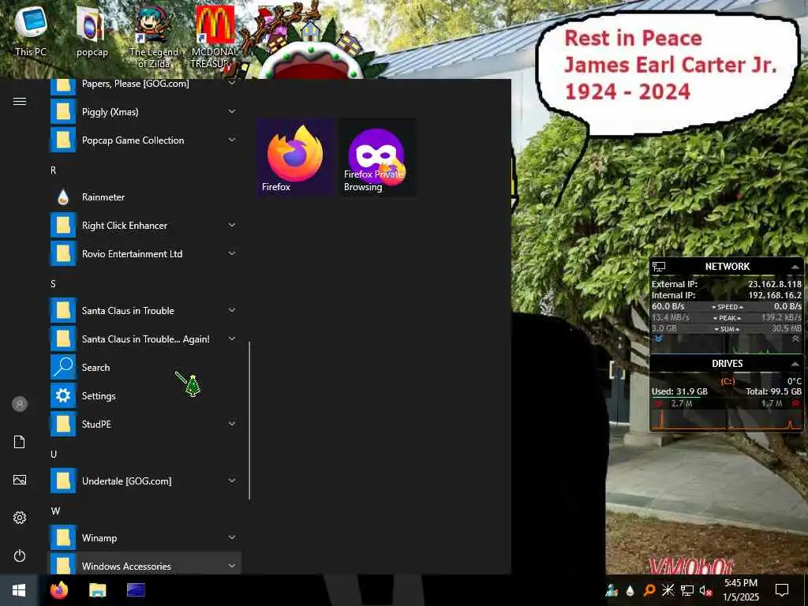This screenshot has height=606, width=808.
Task: Open Settings from the app list
Action: pos(144,396)
